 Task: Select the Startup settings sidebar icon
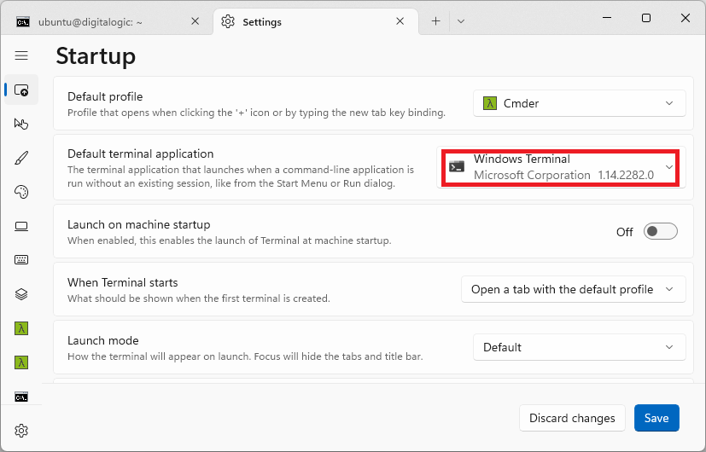pos(21,90)
